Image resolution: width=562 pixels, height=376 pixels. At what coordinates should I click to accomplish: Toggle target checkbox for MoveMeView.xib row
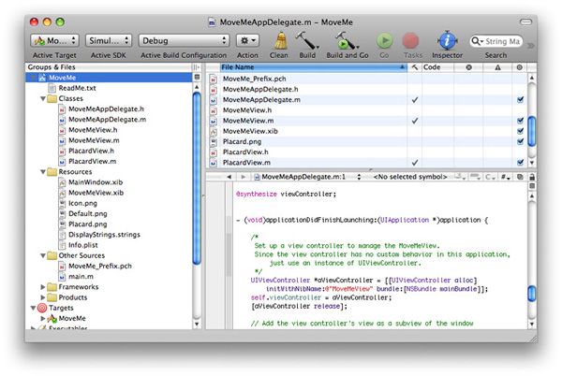pos(520,131)
